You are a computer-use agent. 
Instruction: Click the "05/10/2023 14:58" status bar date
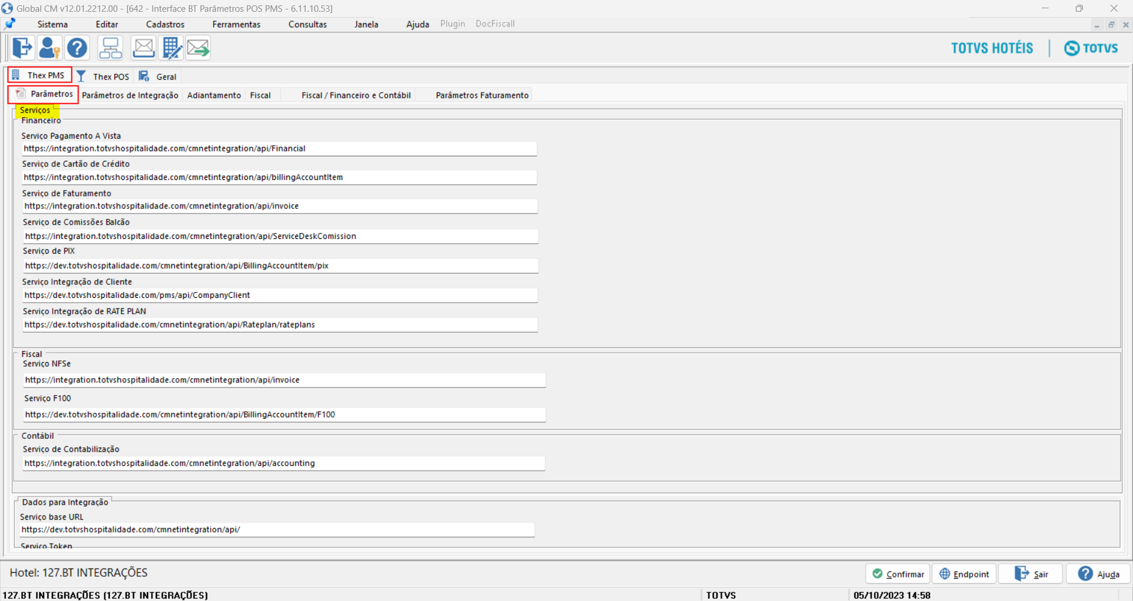[x=892, y=595]
